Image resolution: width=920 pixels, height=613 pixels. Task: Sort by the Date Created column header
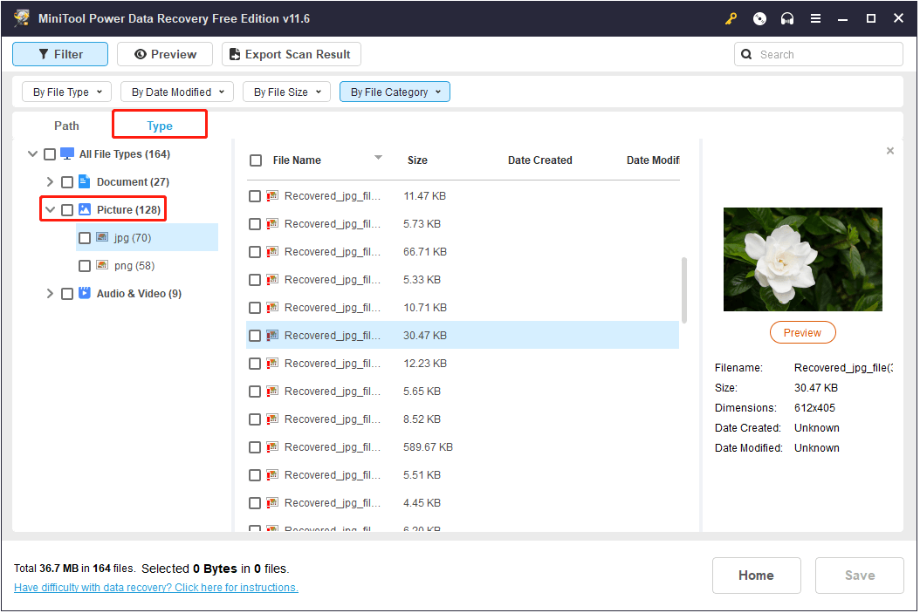(x=539, y=160)
